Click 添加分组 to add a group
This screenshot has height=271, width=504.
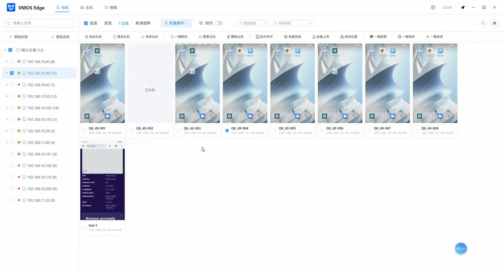pos(19,37)
